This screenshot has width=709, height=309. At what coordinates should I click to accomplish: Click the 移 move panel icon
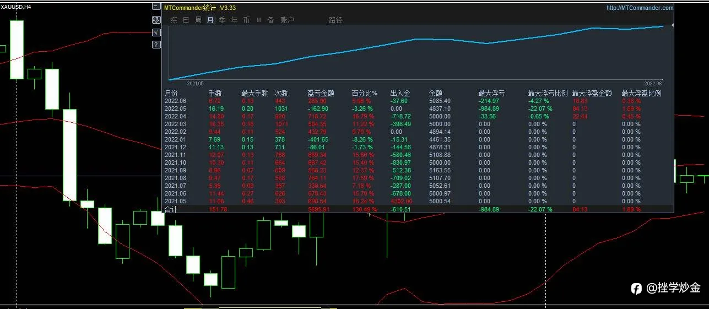[x=156, y=20]
